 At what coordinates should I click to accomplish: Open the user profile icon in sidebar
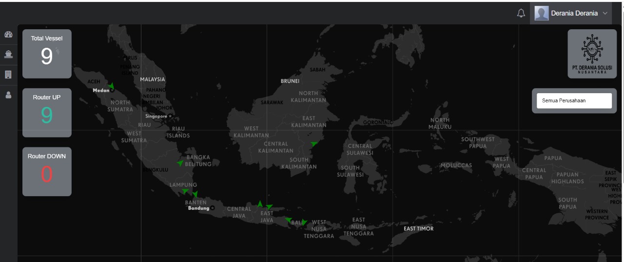point(8,95)
